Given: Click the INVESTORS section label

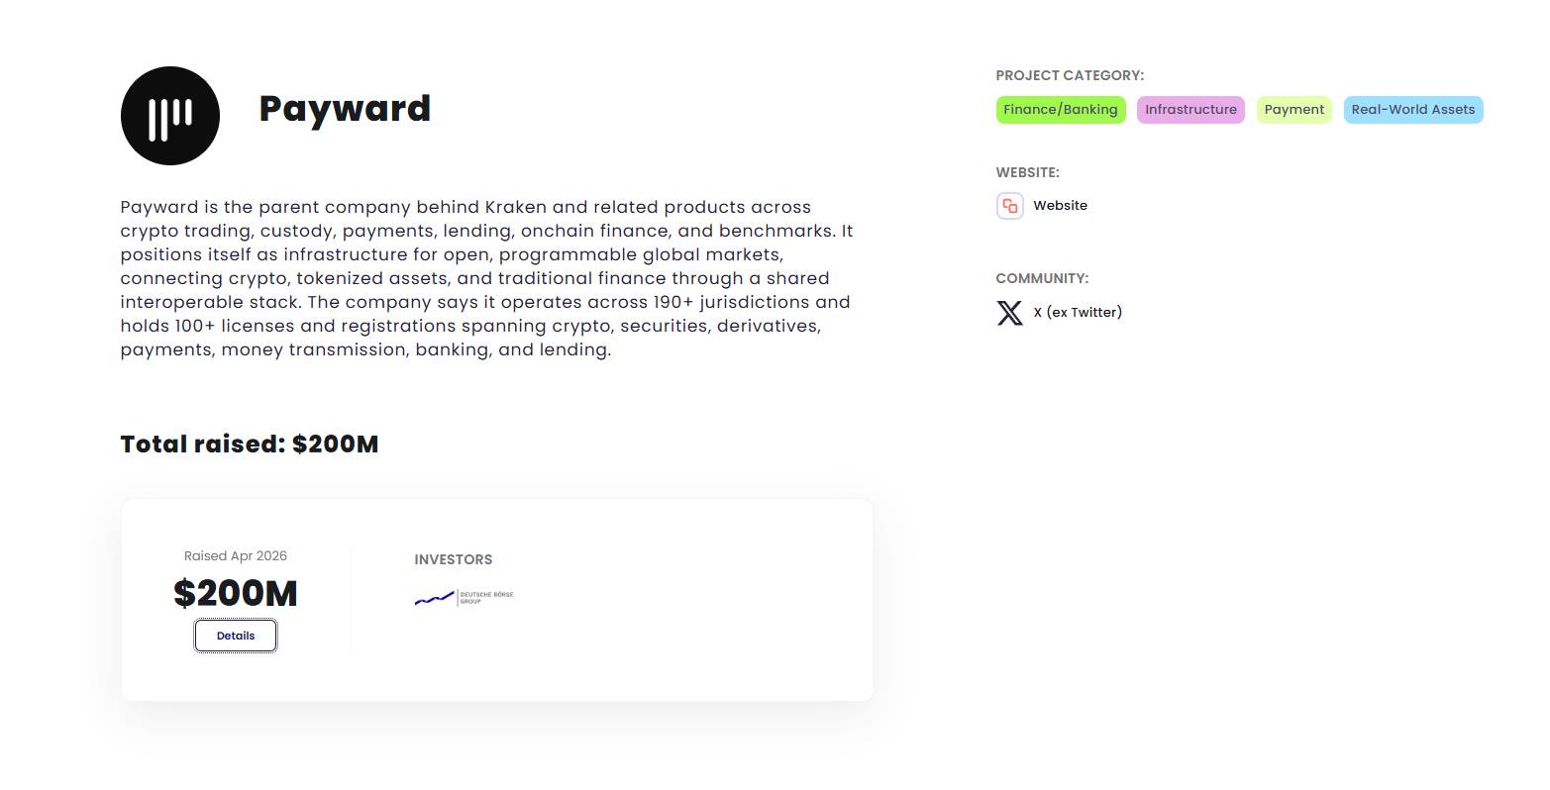Looking at the screenshot, I should 453,560.
